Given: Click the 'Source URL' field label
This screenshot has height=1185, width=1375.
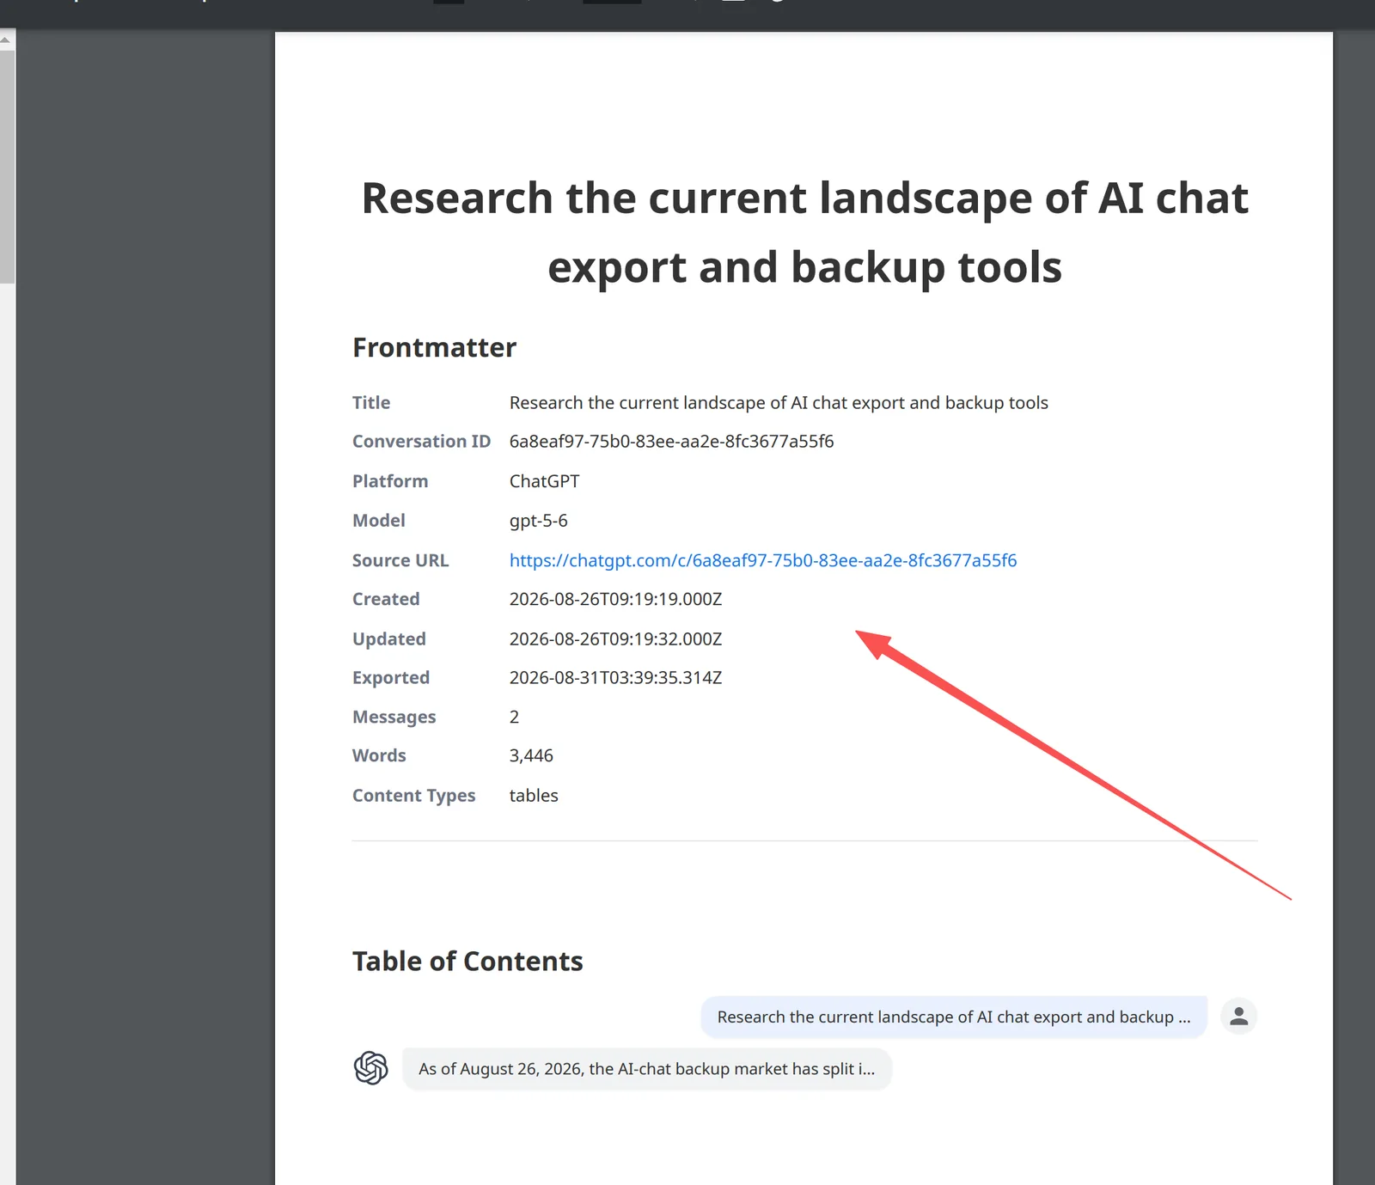Looking at the screenshot, I should (400, 560).
